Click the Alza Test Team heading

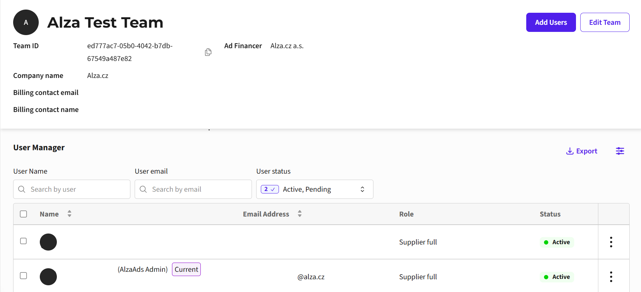click(x=105, y=22)
